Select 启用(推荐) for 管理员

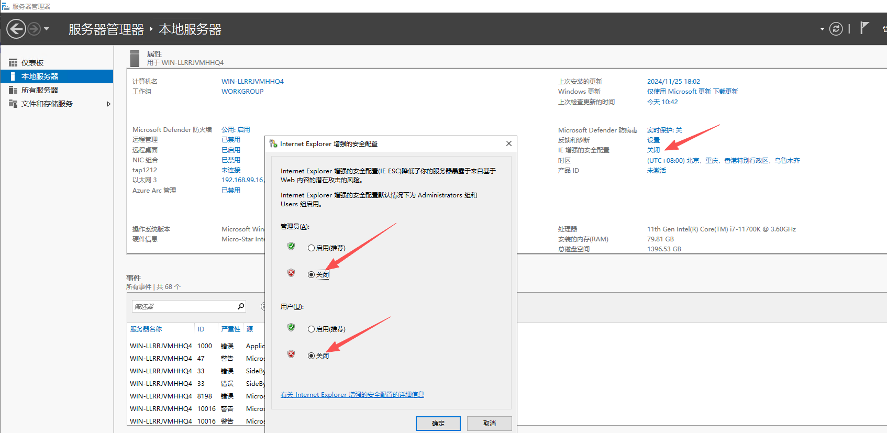pyautogui.click(x=312, y=248)
